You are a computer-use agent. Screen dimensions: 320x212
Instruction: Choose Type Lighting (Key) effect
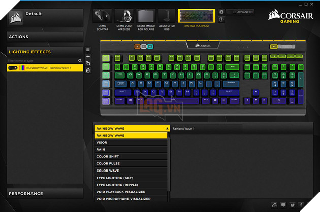point(131,178)
